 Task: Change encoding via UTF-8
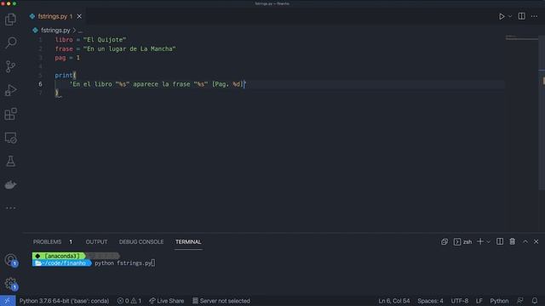pyautogui.click(x=459, y=301)
